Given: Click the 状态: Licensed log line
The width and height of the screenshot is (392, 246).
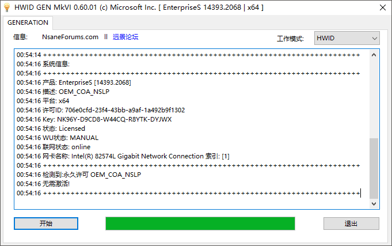Looking at the screenshot, I should [x=51, y=128].
